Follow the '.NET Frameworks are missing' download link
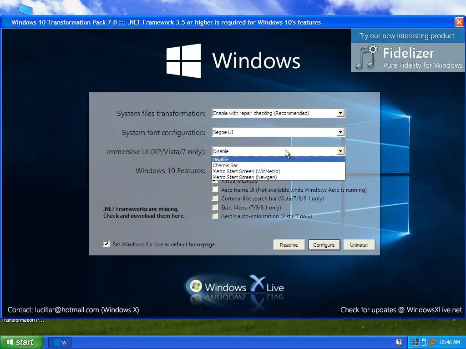The height and width of the screenshot is (349, 466). pos(144,212)
